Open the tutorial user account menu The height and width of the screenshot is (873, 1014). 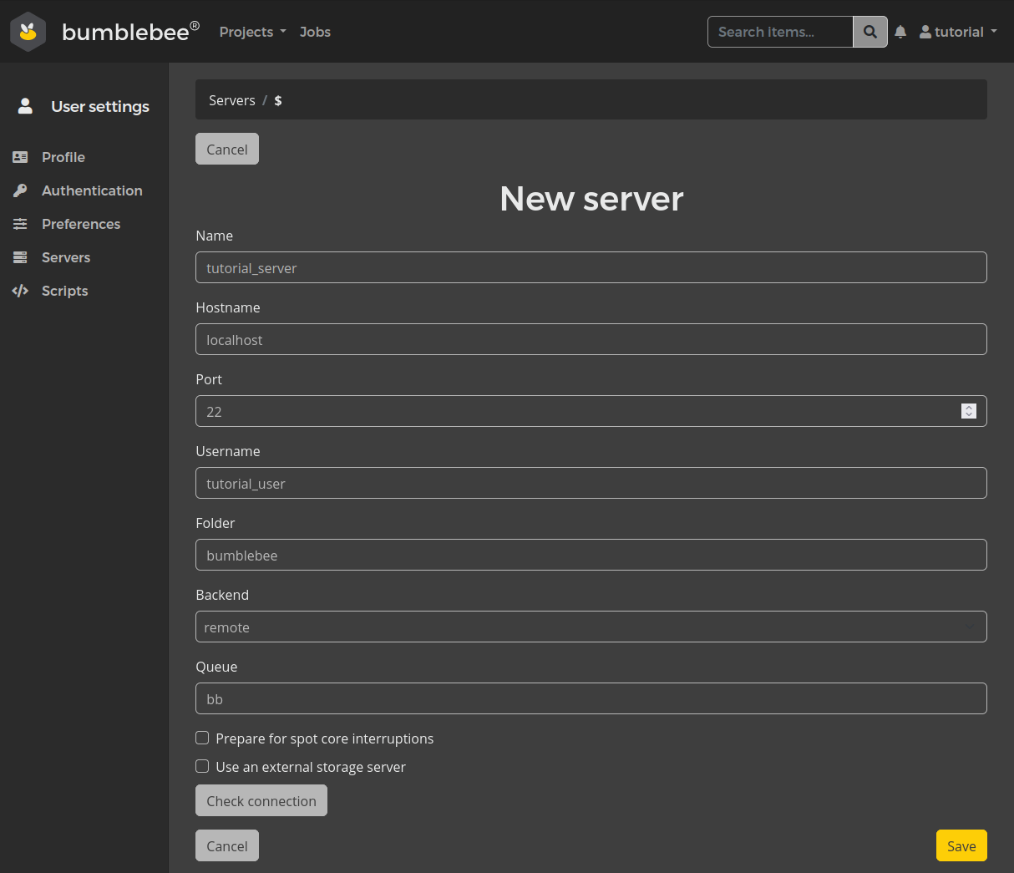[958, 32]
